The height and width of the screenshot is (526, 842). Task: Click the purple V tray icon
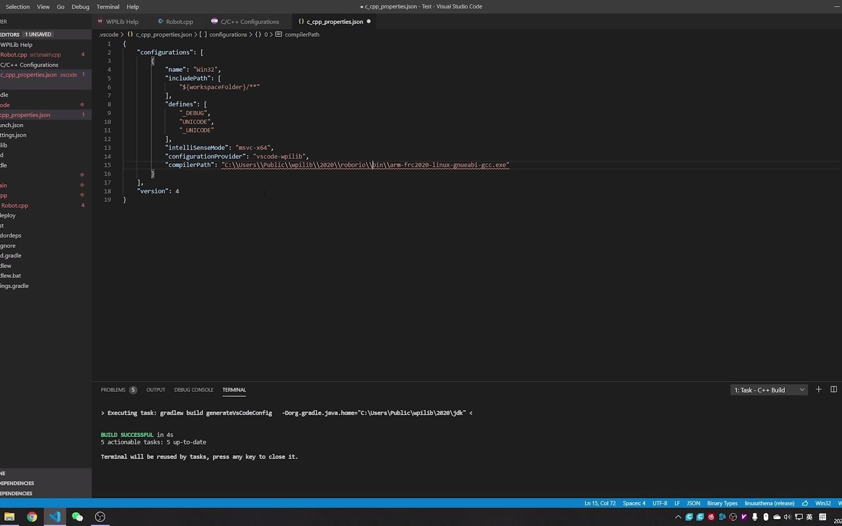[744, 517]
